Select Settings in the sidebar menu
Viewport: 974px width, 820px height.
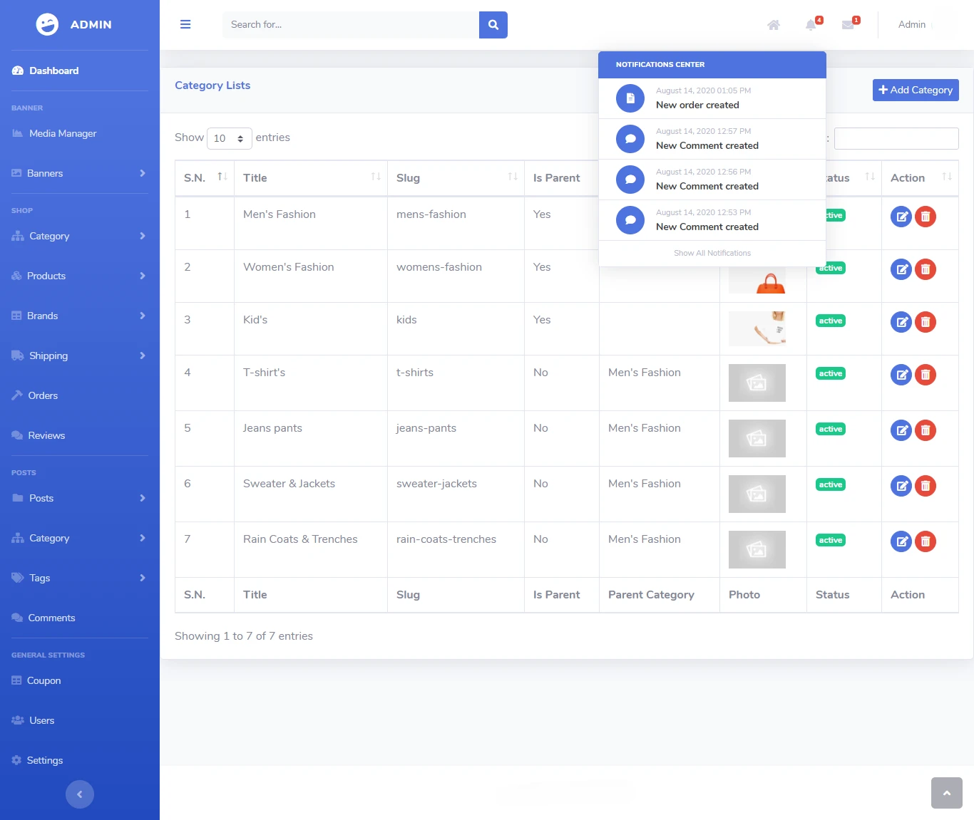pyautogui.click(x=44, y=760)
